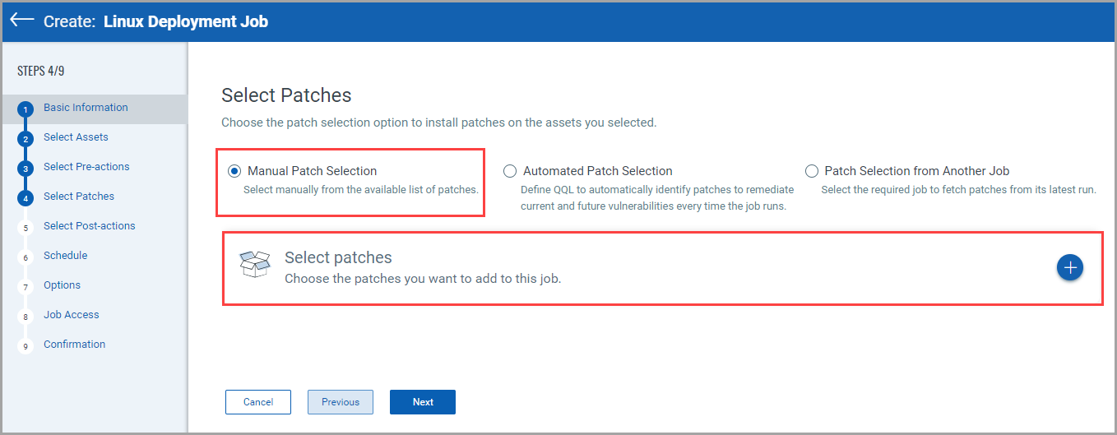
Task: Click the 'Select Patches' page title
Action: point(286,95)
